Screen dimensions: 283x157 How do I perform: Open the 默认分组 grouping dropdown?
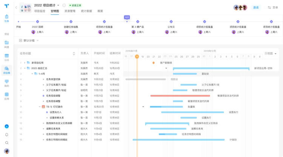point(29,40)
